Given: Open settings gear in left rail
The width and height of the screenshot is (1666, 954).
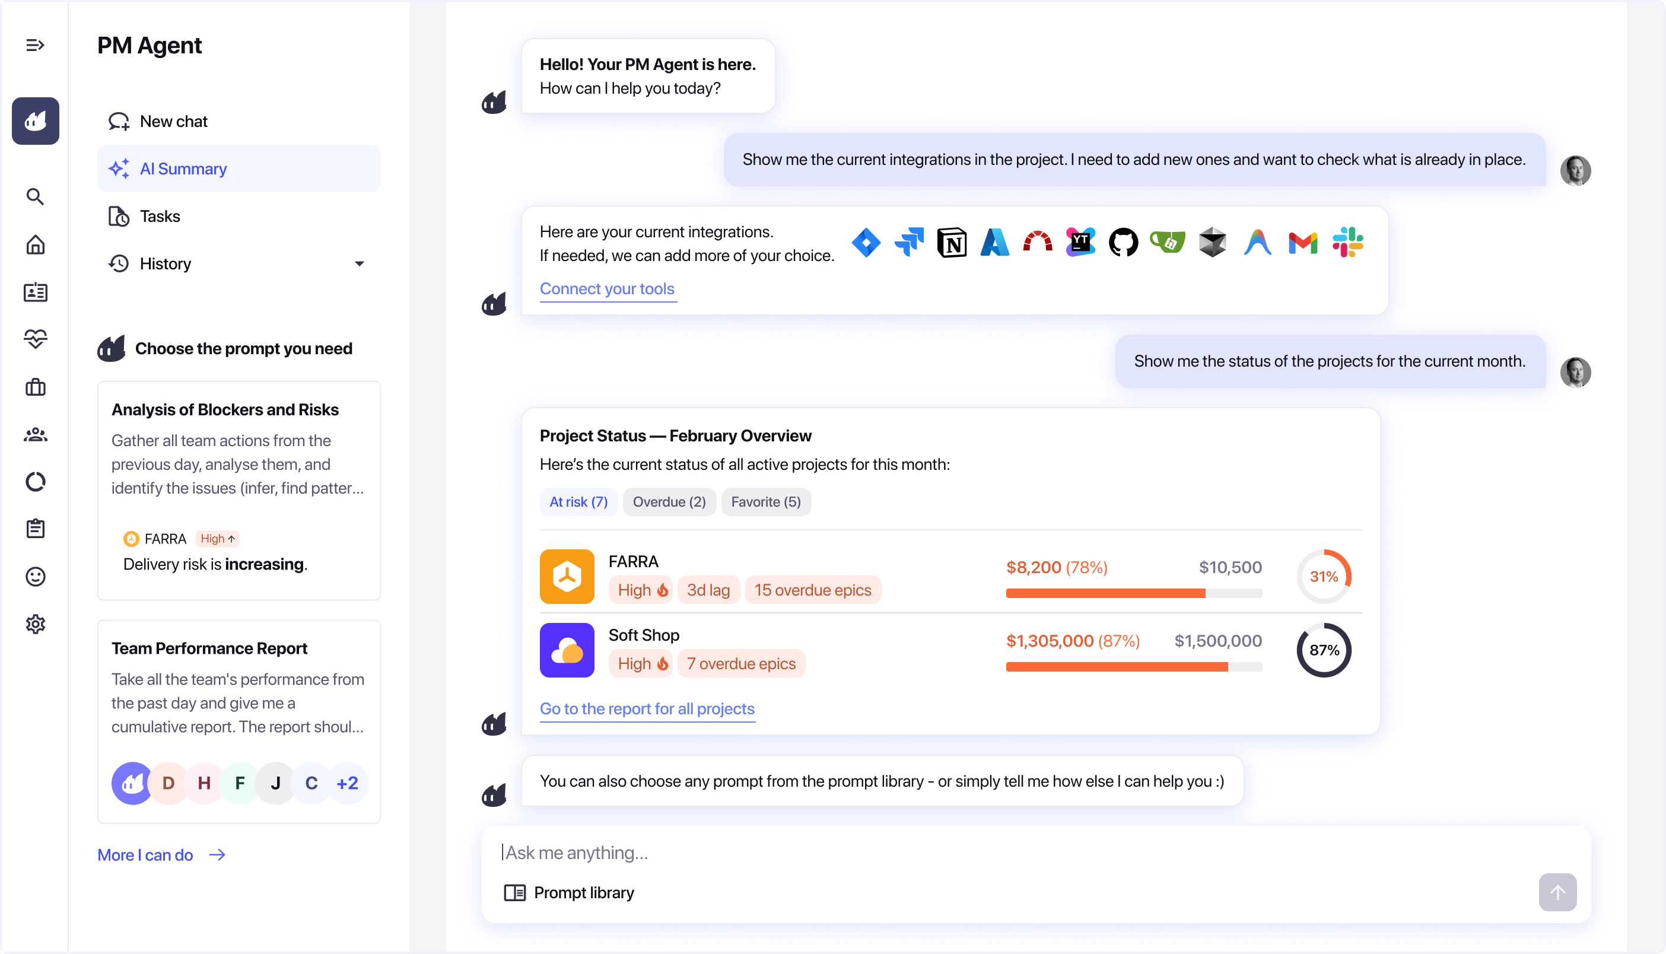Looking at the screenshot, I should click(x=36, y=624).
